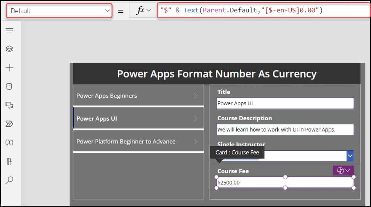The image size is (371, 207).
Task: Open the Default property dropdown
Action: coord(59,11)
